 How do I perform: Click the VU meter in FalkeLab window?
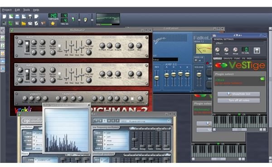pos(204,49)
